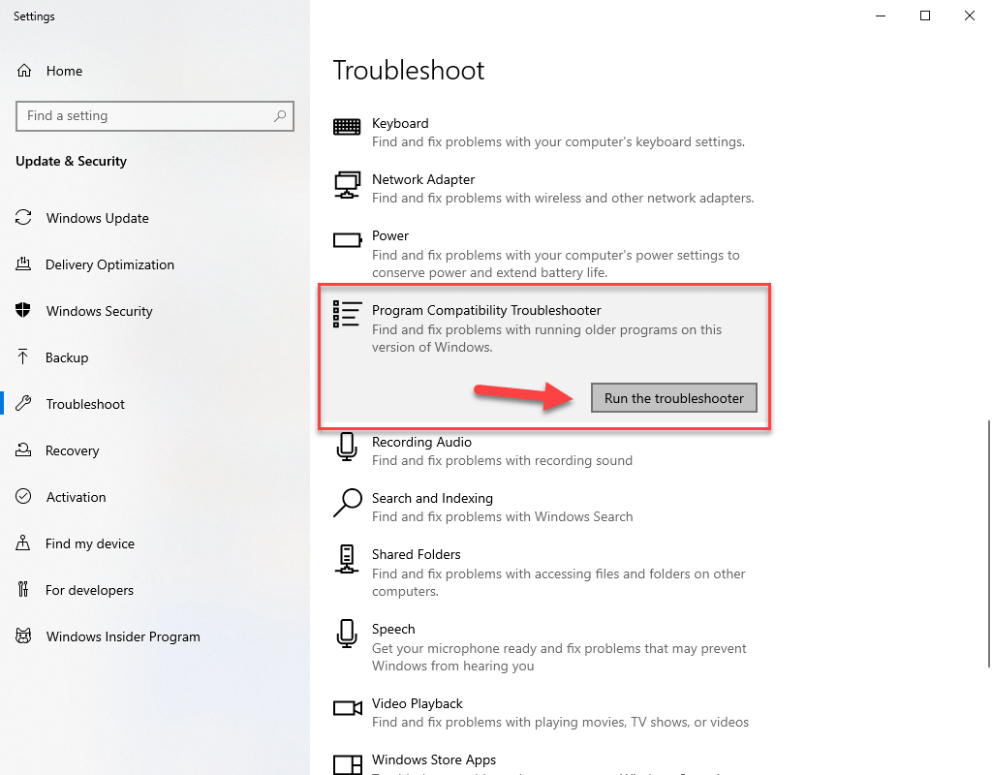The height and width of the screenshot is (775, 992).
Task: Select the Power troubleshooter title
Action: click(x=390, y=236)
